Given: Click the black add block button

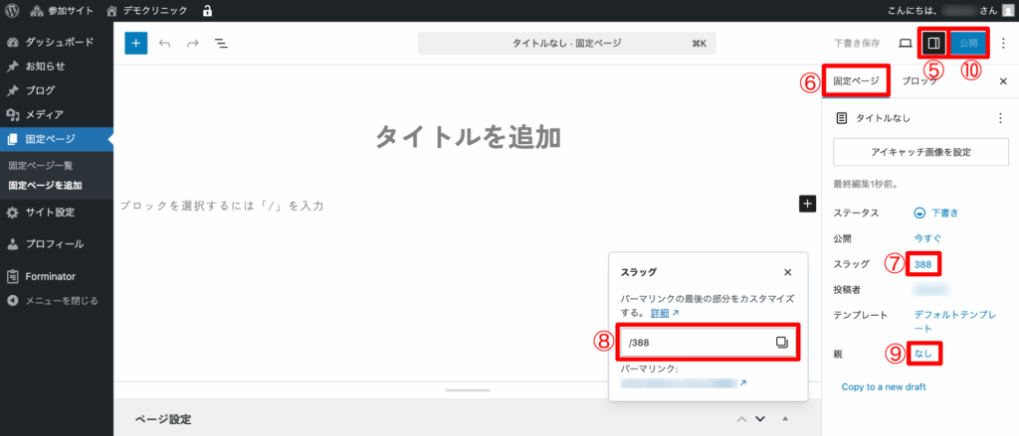Looking at the screenshot, I should point(807,204).
